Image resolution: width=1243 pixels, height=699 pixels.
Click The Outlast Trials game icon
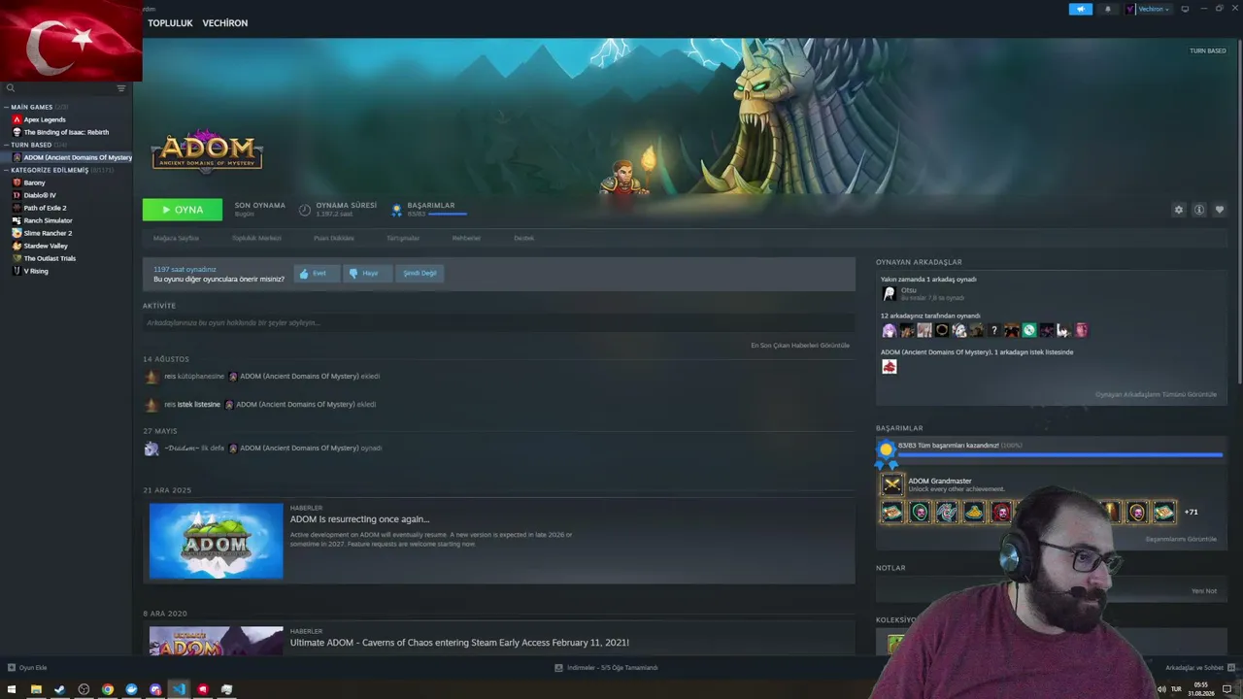click(17, 258)
